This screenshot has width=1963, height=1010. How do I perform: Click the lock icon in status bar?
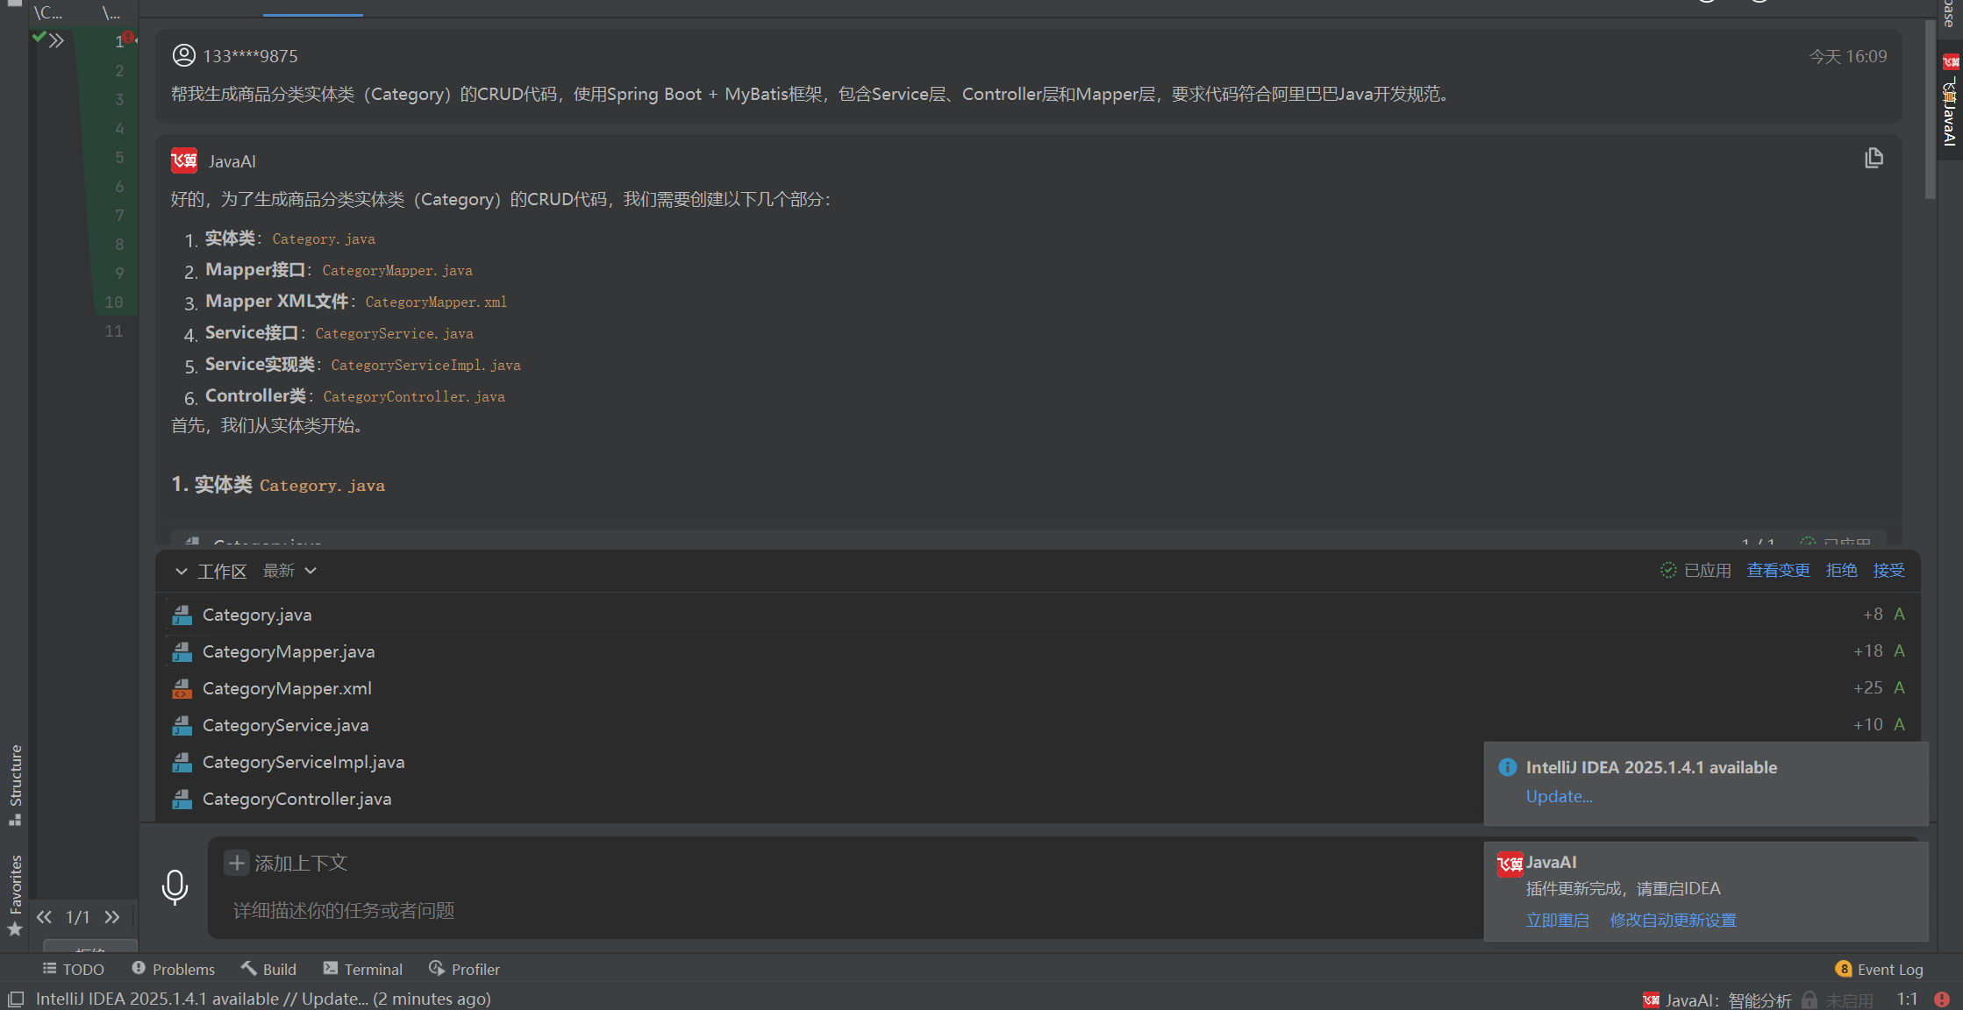[x=1810, y=999]
